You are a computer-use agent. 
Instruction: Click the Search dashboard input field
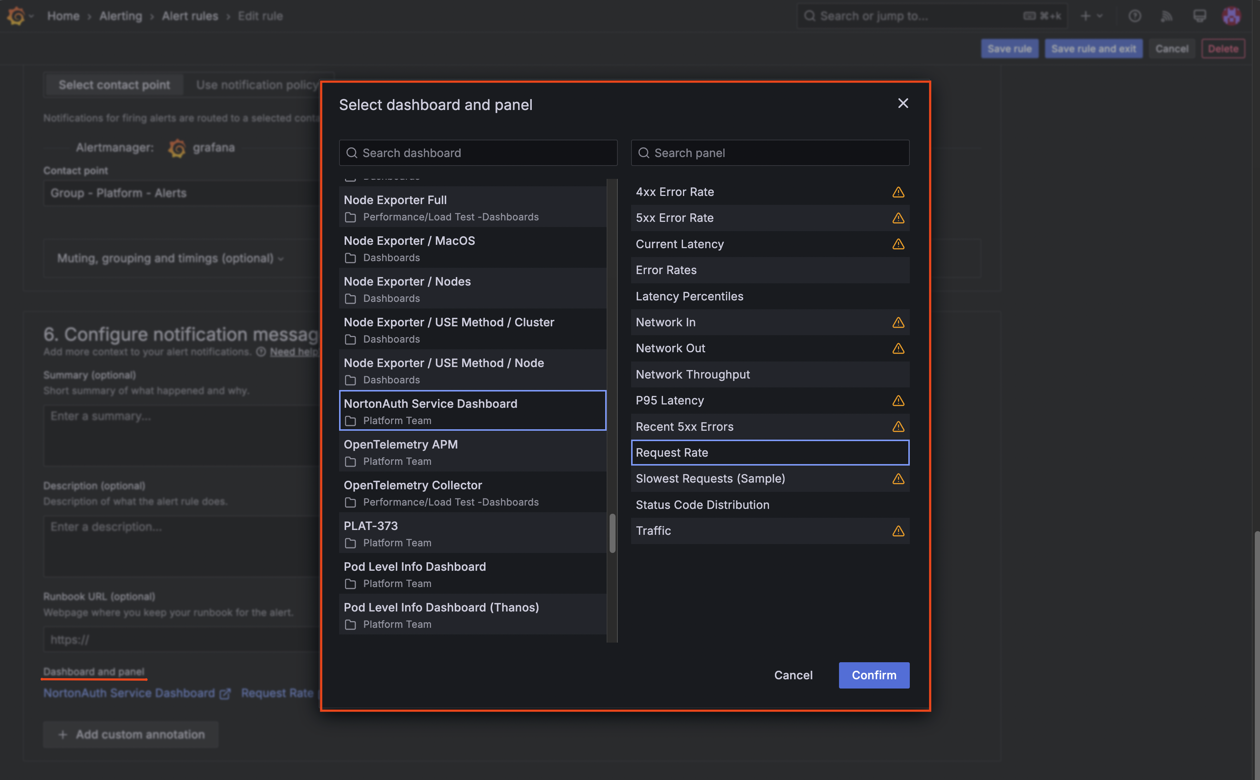478,153
